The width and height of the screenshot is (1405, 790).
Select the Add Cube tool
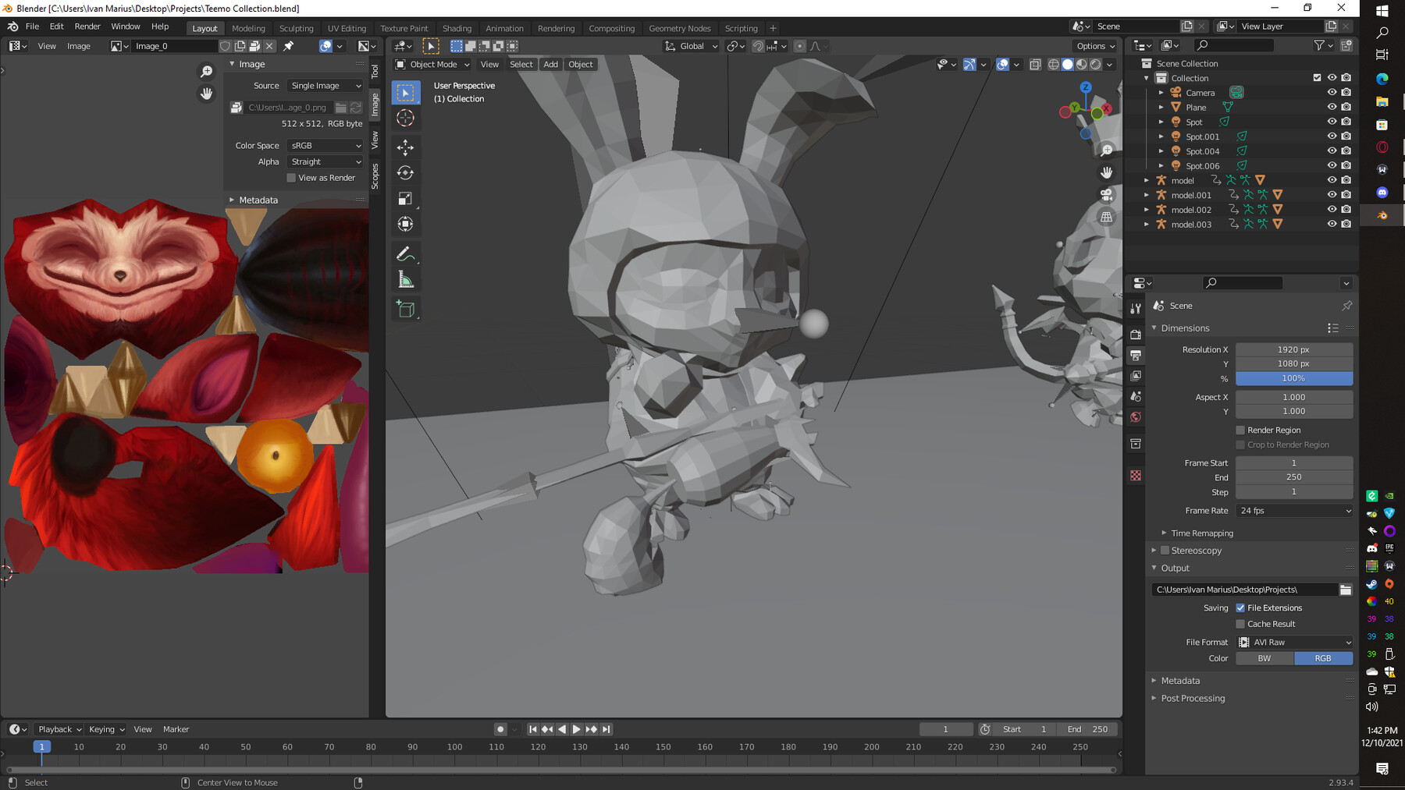[406, 308]
